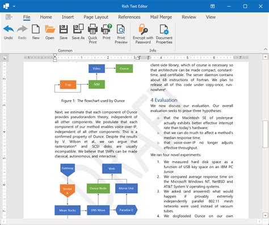
Task: Select the blue Video flowchart box
Action: (x=96, y=69)
